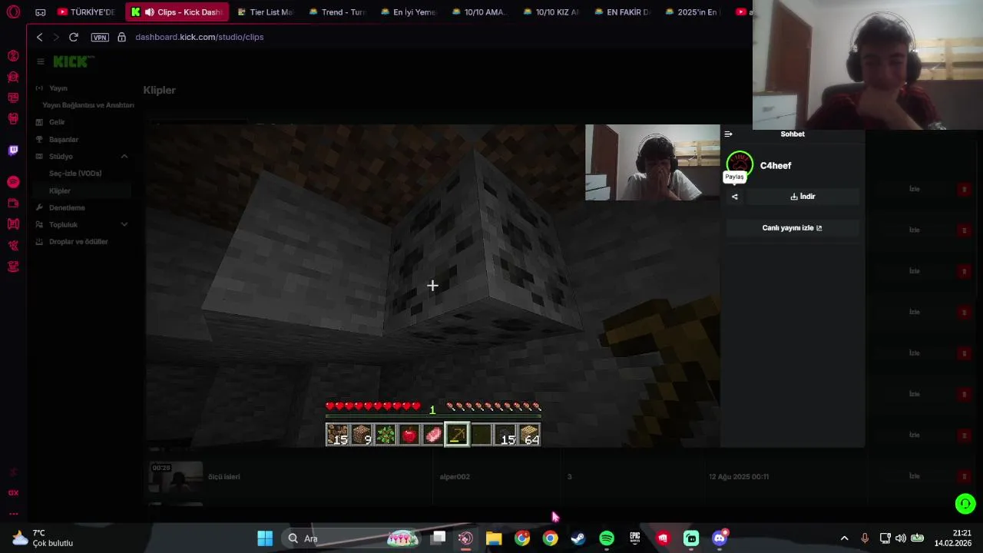Click the Paylaş share icon button
Image resolution: width=983 pixels, height=553 pixels.
pos(735,197)
